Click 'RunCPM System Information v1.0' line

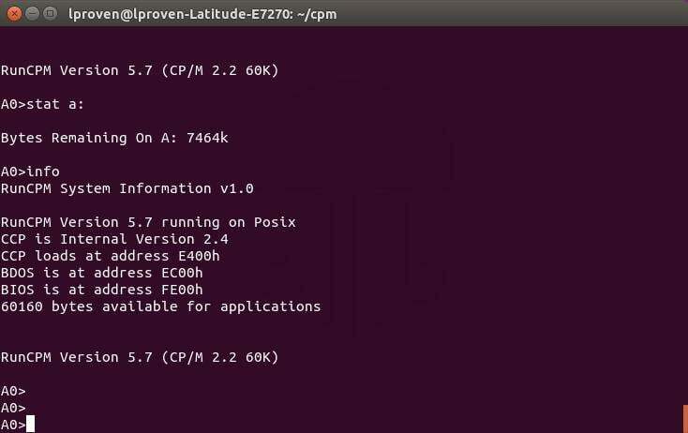click(127, 188)
